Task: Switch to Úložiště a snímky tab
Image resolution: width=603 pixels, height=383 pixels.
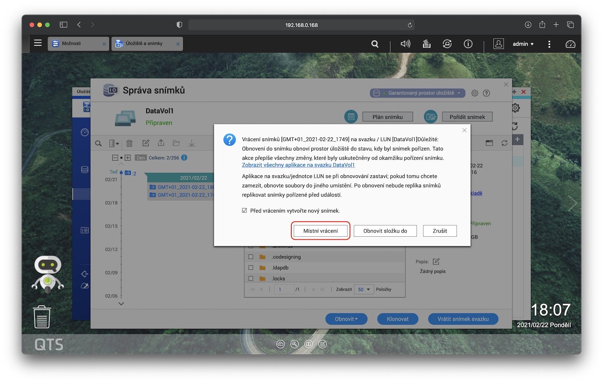Action: pos(147,44)
